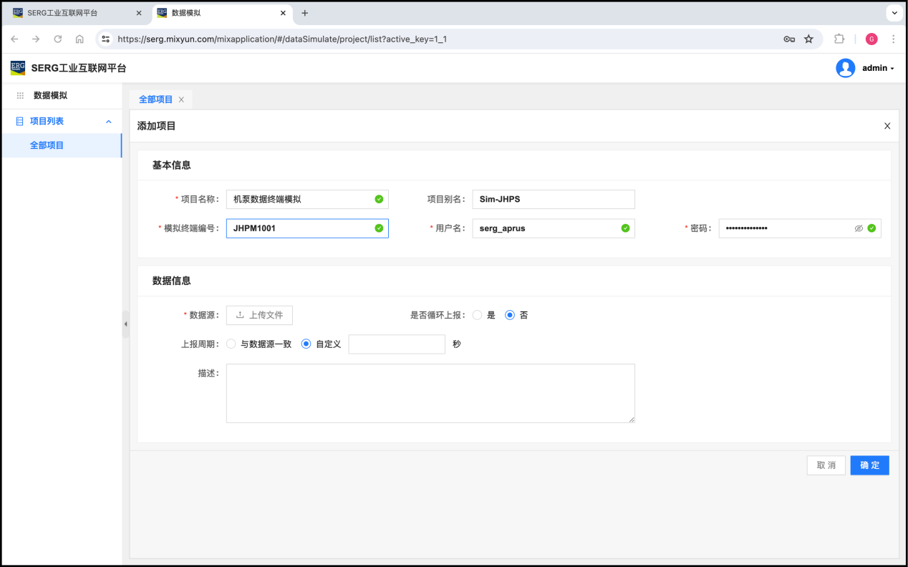Click the admin user avatar icon
This screenshot has width=908, height=567.
point(845,68)
